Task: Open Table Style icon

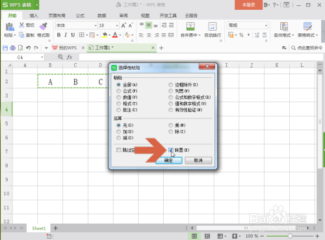Action: 307,27
